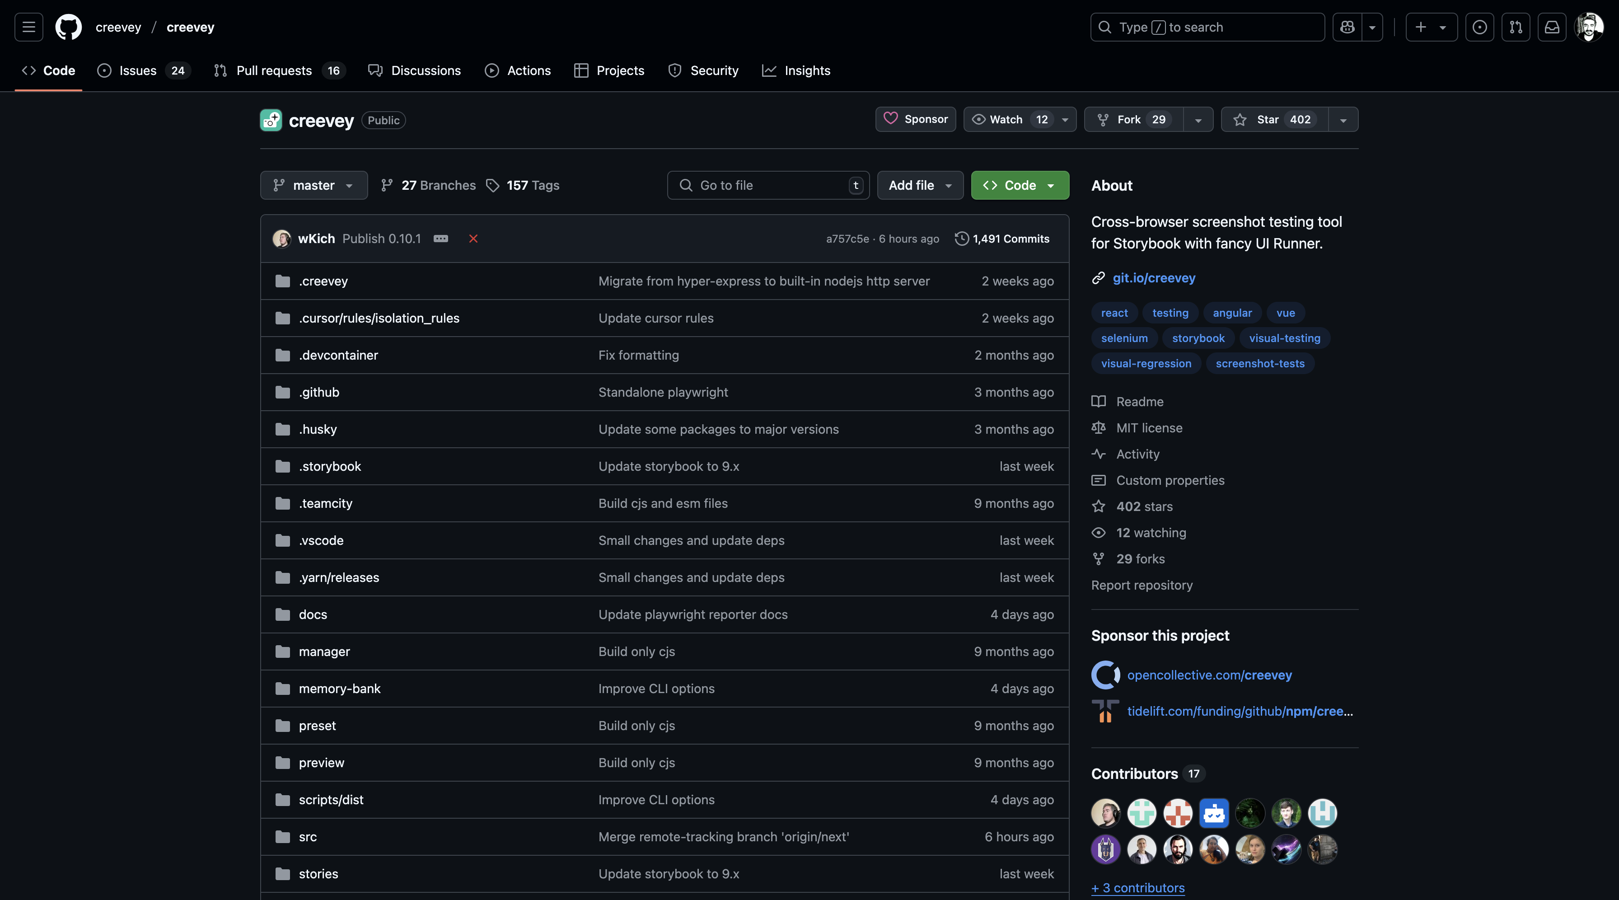
Task: Open notifications inbox icon
Action: (1552, 27)
